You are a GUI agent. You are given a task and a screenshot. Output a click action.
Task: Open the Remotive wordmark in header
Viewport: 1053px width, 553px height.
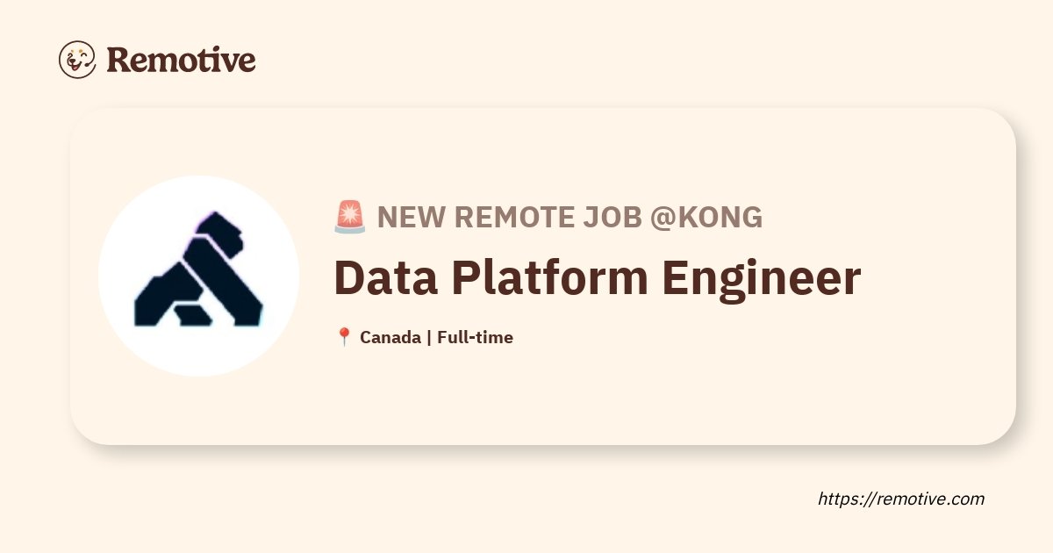pyautogui.click(x=181, y=60)
